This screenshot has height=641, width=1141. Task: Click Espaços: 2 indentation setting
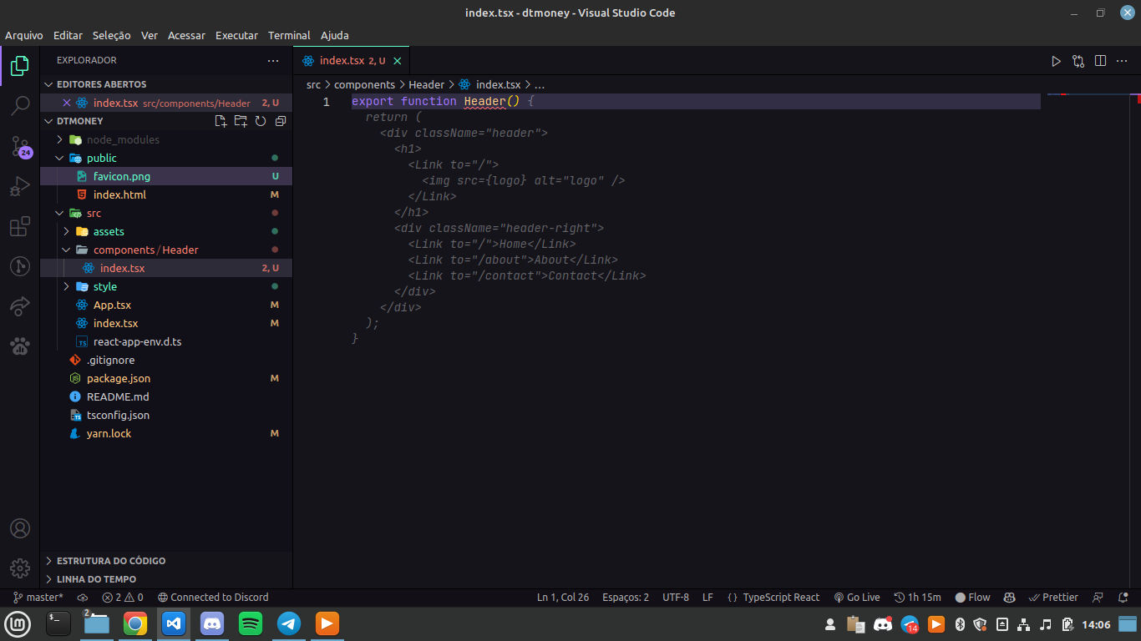626,598
